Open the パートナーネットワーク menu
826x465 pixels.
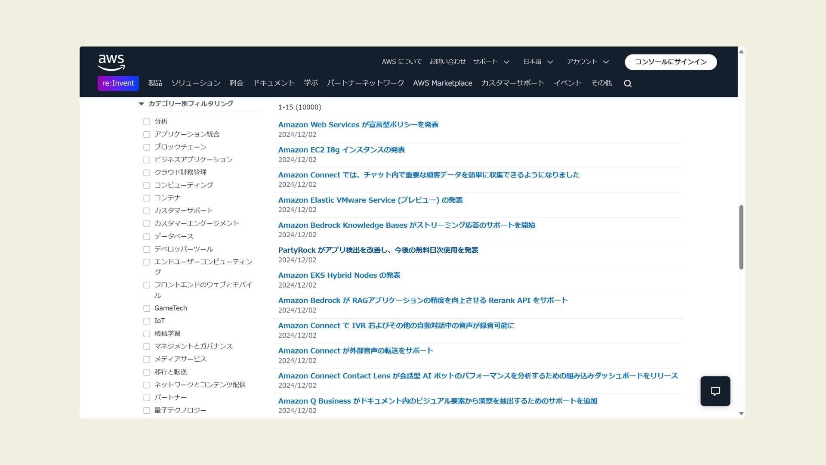tap(365, 83)
